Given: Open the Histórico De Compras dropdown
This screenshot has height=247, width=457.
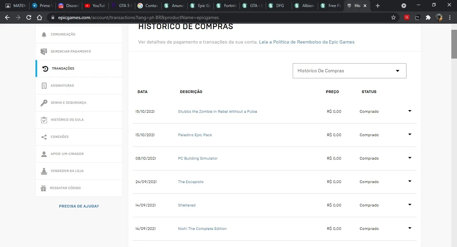Looking at the screenshot, I should pyautogui.click(x=349, y=71).
